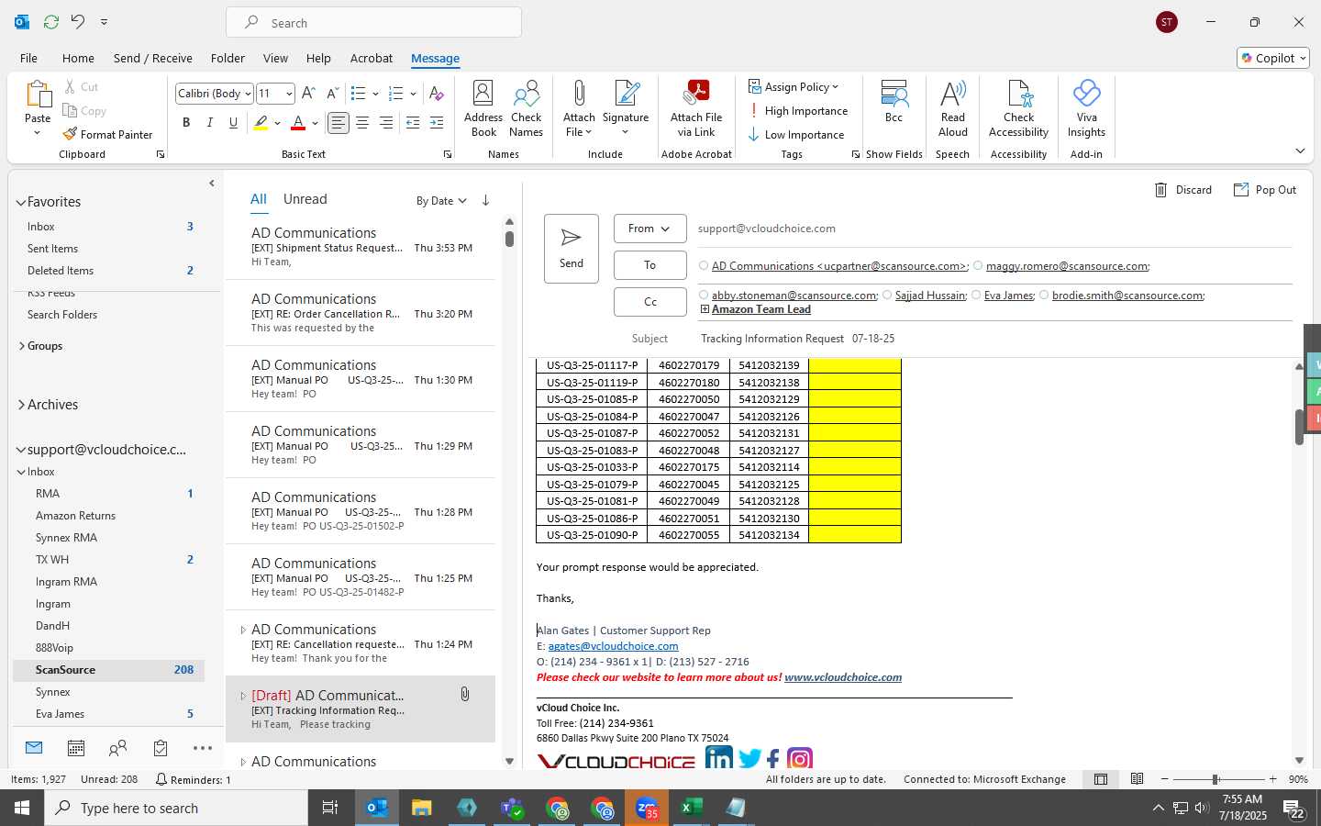Pop Out the draft message
This screenshot has height=826, width=1321.
pos(1265,190)
